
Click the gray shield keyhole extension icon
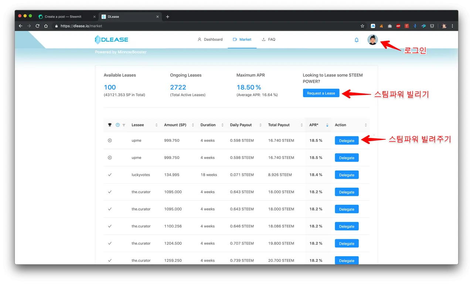[432, 26]
